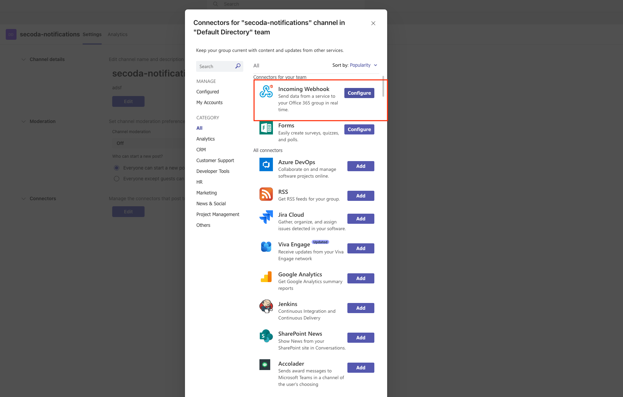Click the connector Search input field

point(216,66)
